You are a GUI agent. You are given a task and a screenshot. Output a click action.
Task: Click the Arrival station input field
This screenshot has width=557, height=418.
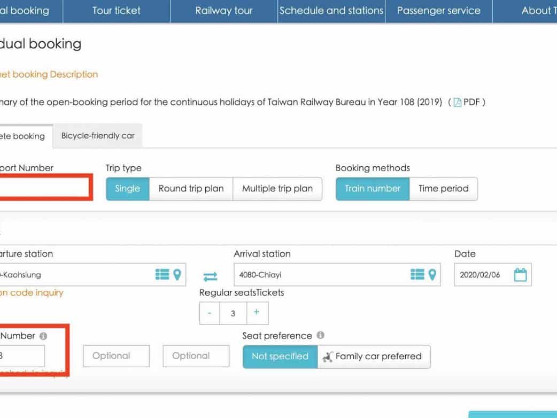click(x=318, y=275)
